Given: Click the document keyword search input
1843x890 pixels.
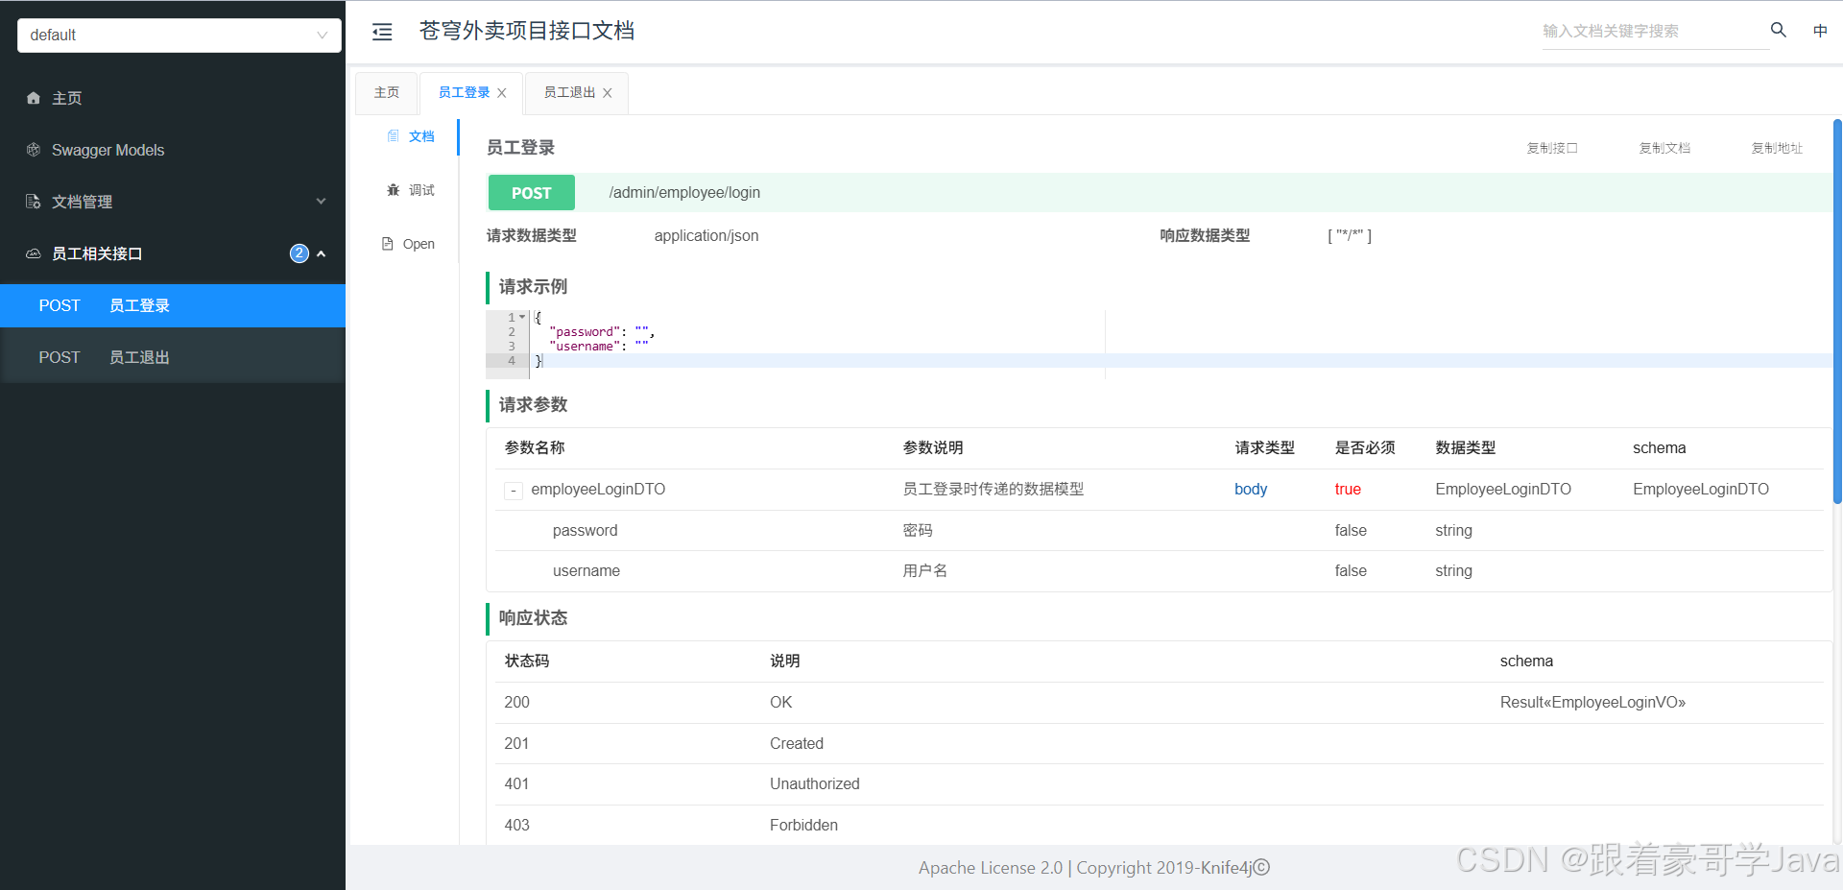Looking at the screenshot, I should [1651, 30].
